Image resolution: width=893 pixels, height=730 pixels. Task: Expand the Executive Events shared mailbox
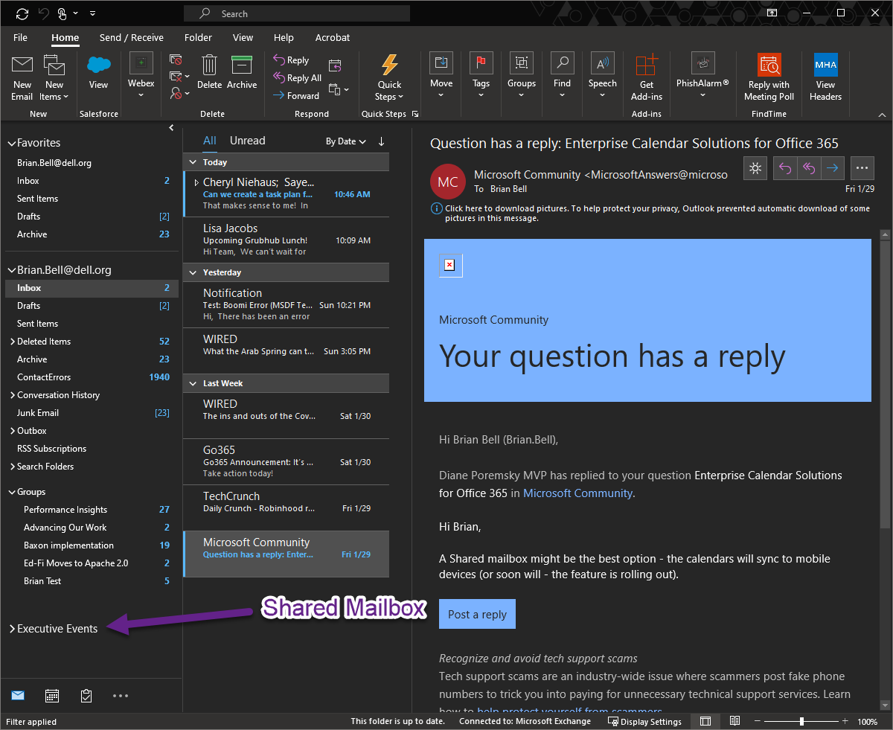point(12,629)
